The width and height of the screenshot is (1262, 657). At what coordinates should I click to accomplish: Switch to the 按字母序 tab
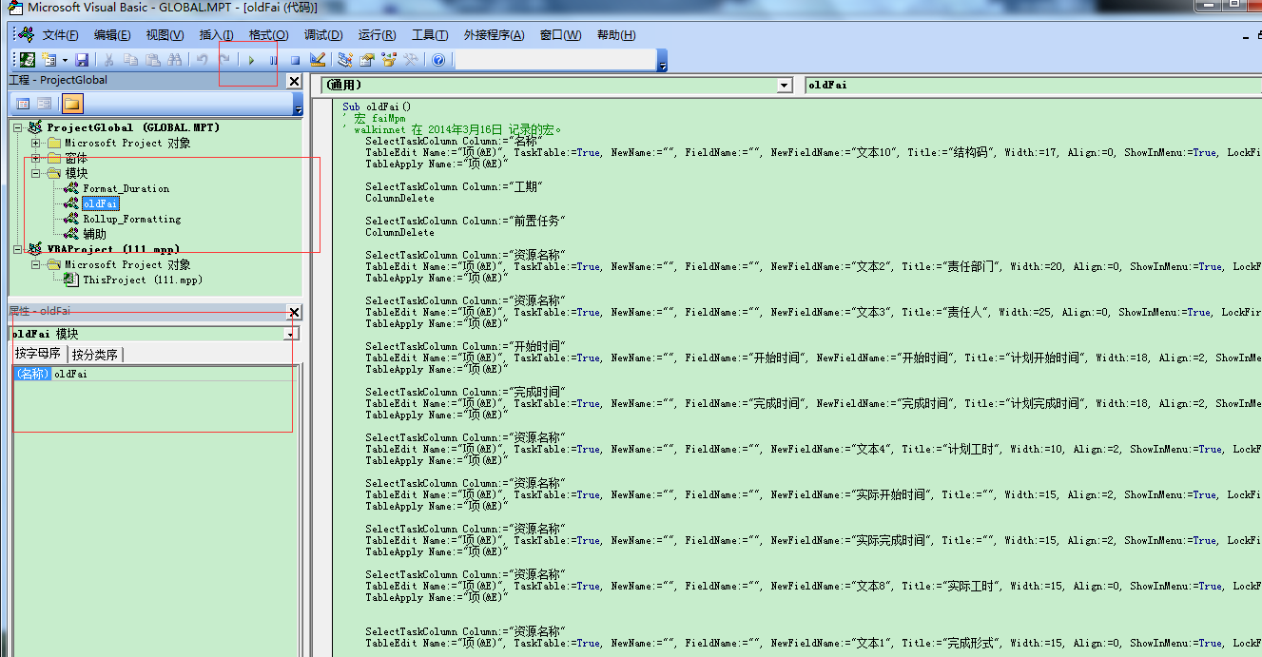tap(38, 354)
